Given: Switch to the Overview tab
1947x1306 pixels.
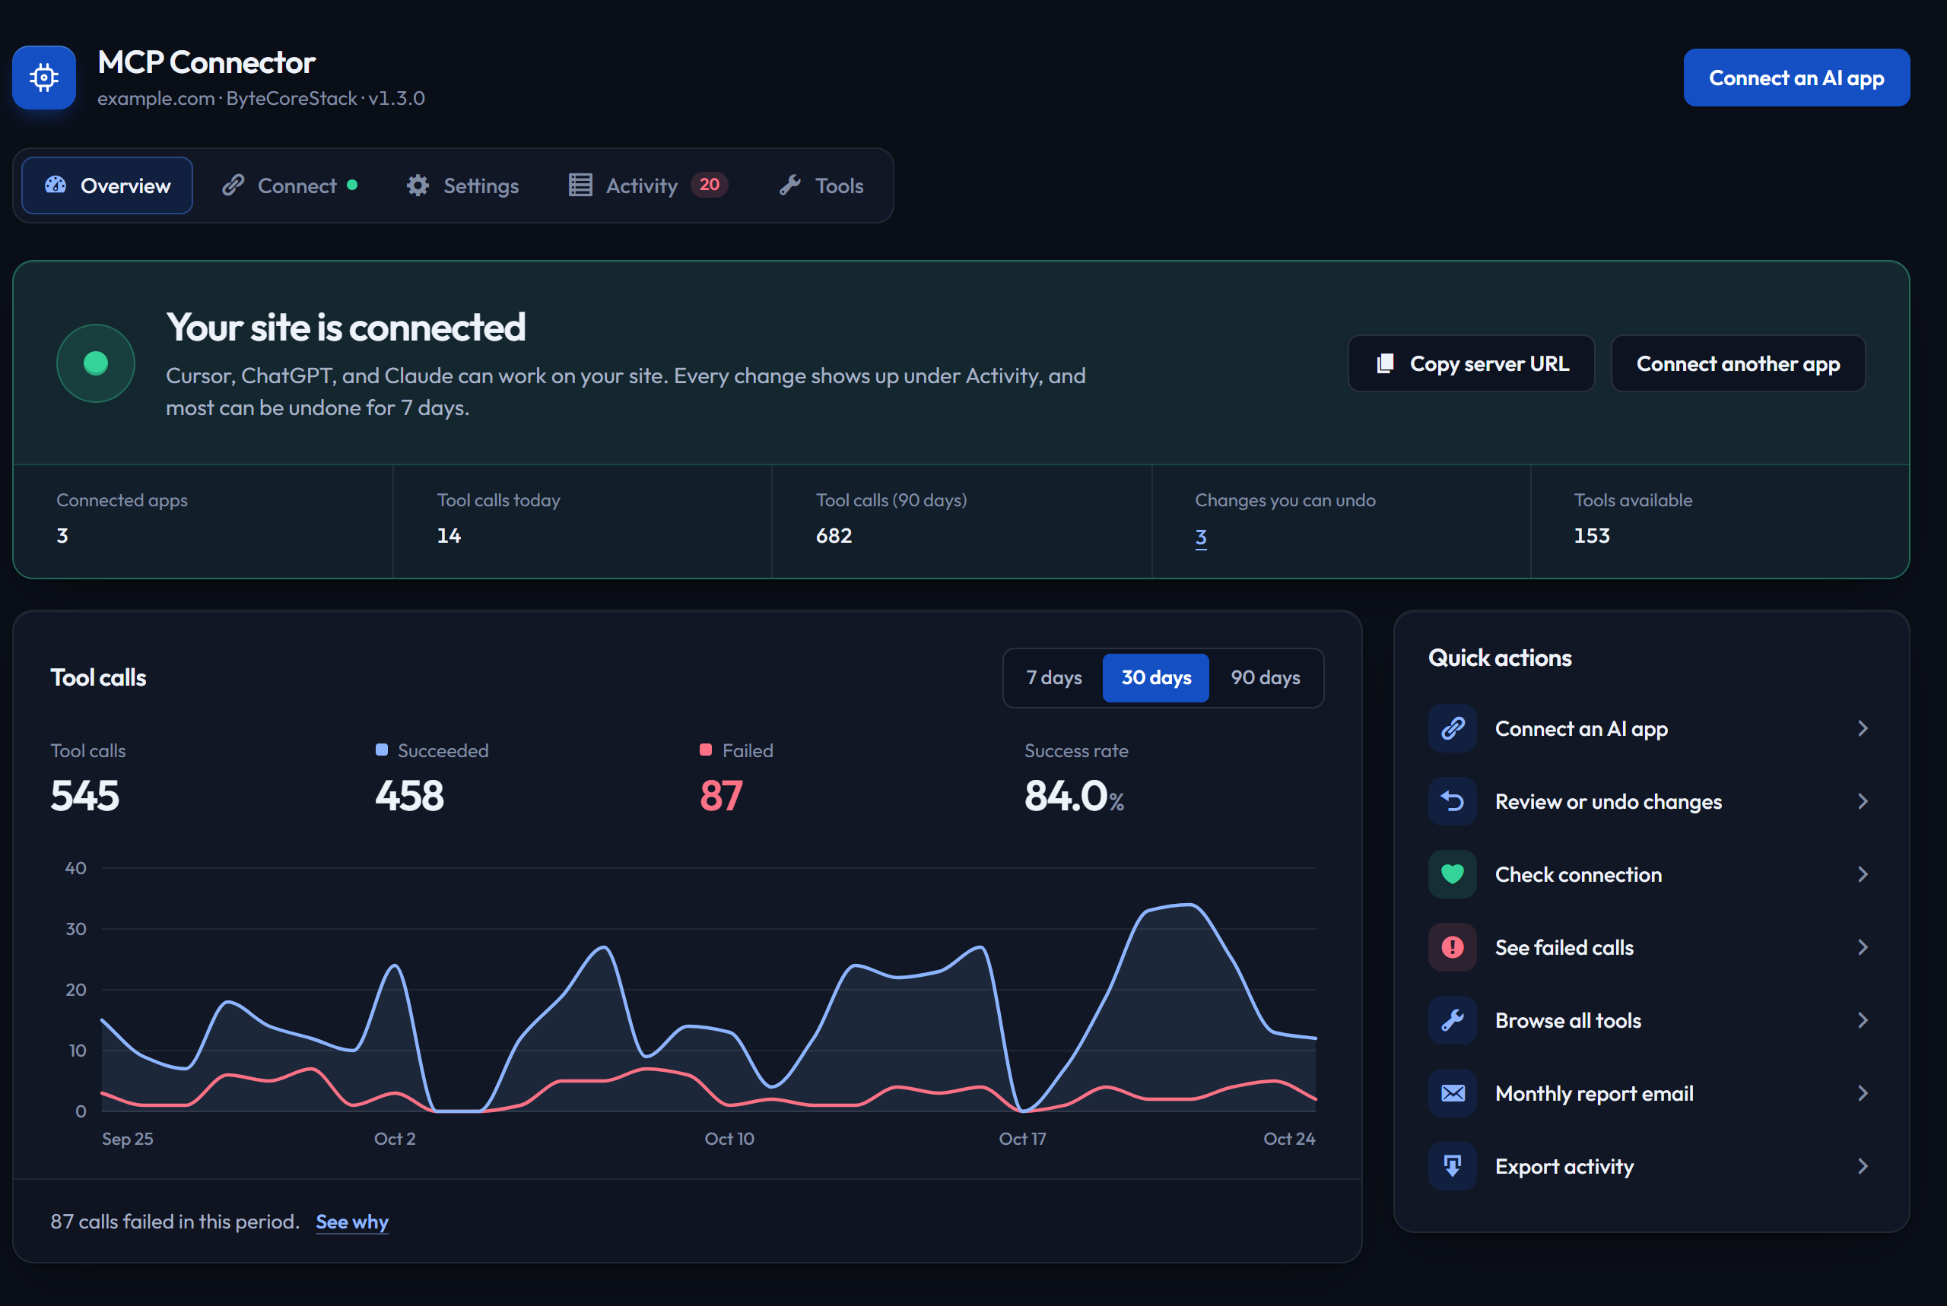Looking at the screenshot, I should pyautogui.click(x=107, y=185).
